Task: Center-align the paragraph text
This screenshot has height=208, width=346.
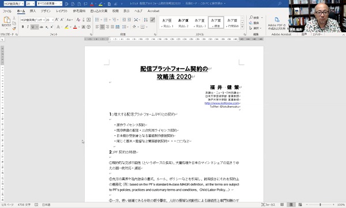Action: (102, 27)
